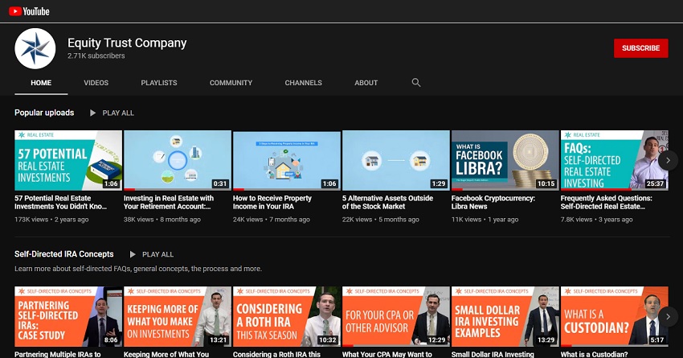This screenshot has height=358, width=683.
Task: Click title 'Facebook Cryptocurrency: Libra News'
Action: tap(493, 202)
